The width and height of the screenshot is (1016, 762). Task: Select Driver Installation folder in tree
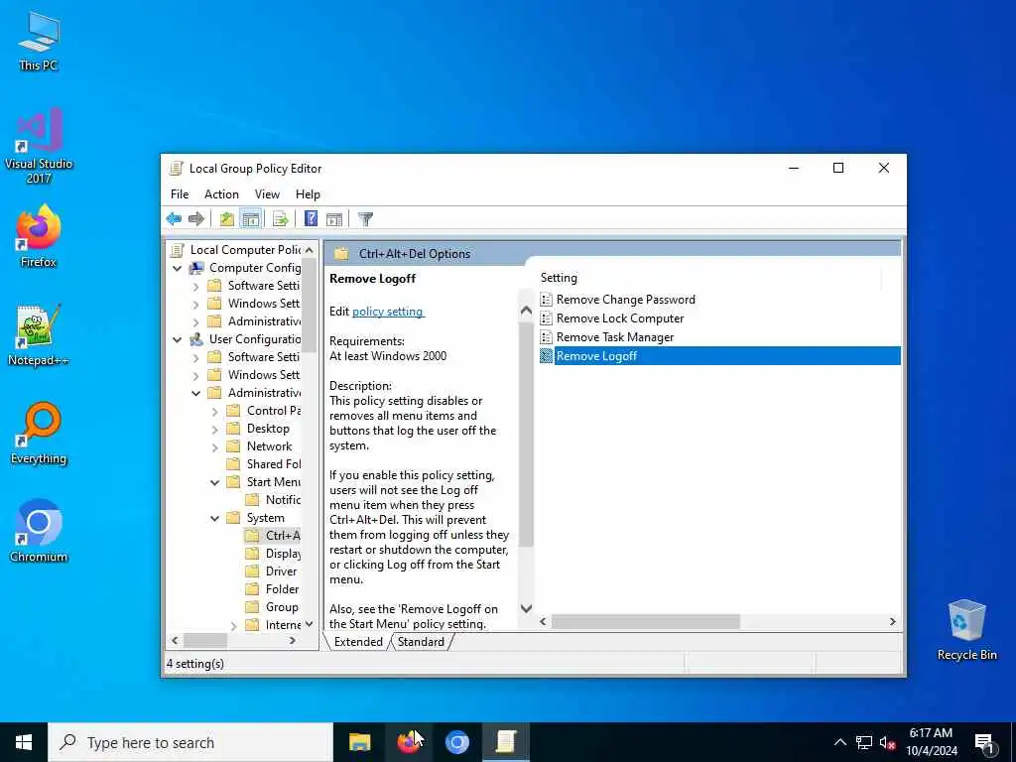(x=281, y=571)
